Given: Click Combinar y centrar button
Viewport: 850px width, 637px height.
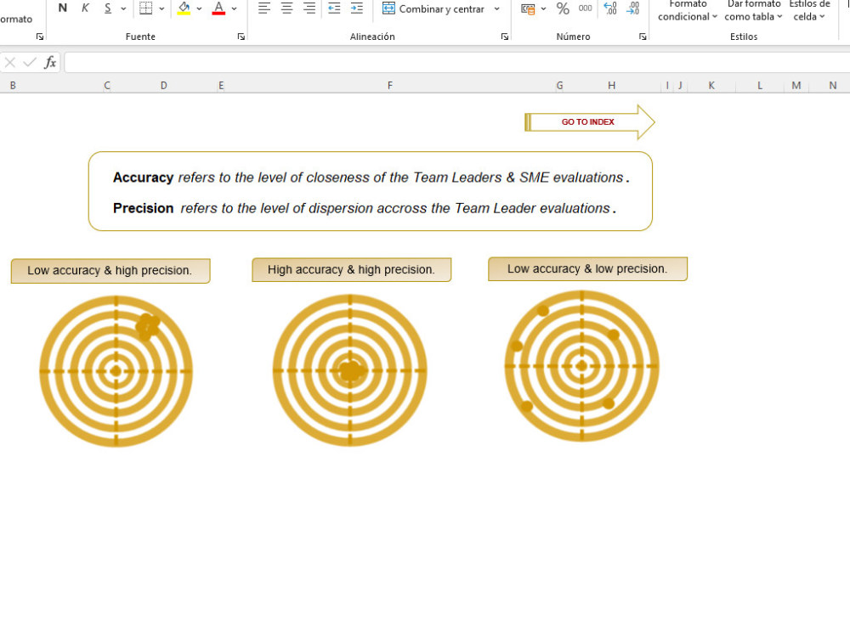Looking at the screenshot, I should coord(433,8).
